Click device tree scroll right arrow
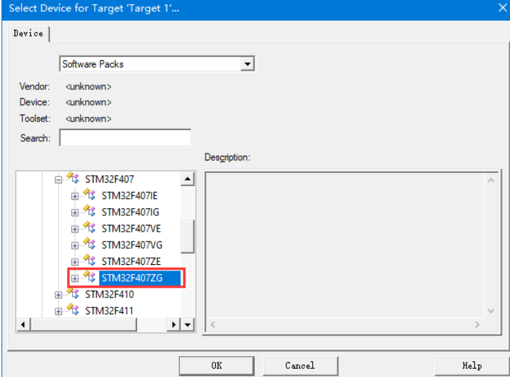Image resolution: width=510 pixels, height=377 pixels. tap(174, 324)
